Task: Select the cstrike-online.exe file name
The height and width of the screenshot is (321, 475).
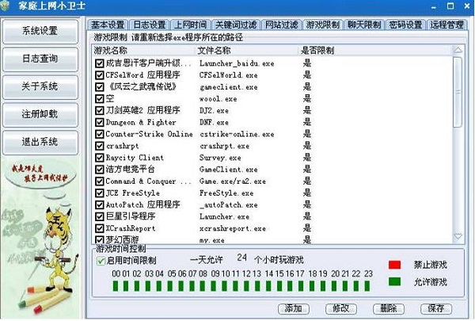Action: coord(237,134)
